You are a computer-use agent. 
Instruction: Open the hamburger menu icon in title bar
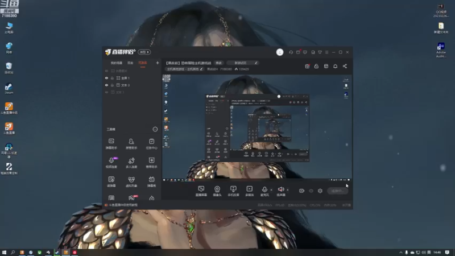pyautogui.click(x=326, y=52)
